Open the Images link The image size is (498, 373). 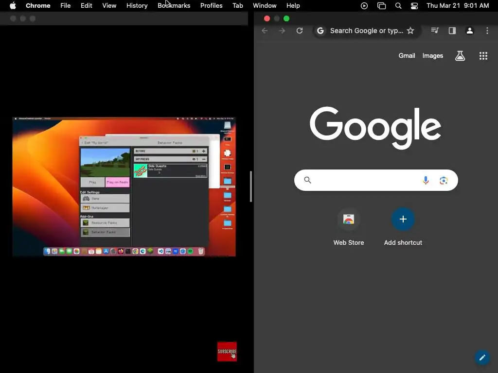click(x=432, y=55)
